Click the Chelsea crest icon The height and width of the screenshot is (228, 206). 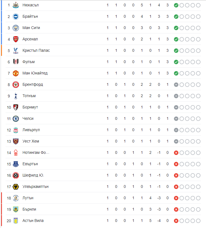(16, 118)
